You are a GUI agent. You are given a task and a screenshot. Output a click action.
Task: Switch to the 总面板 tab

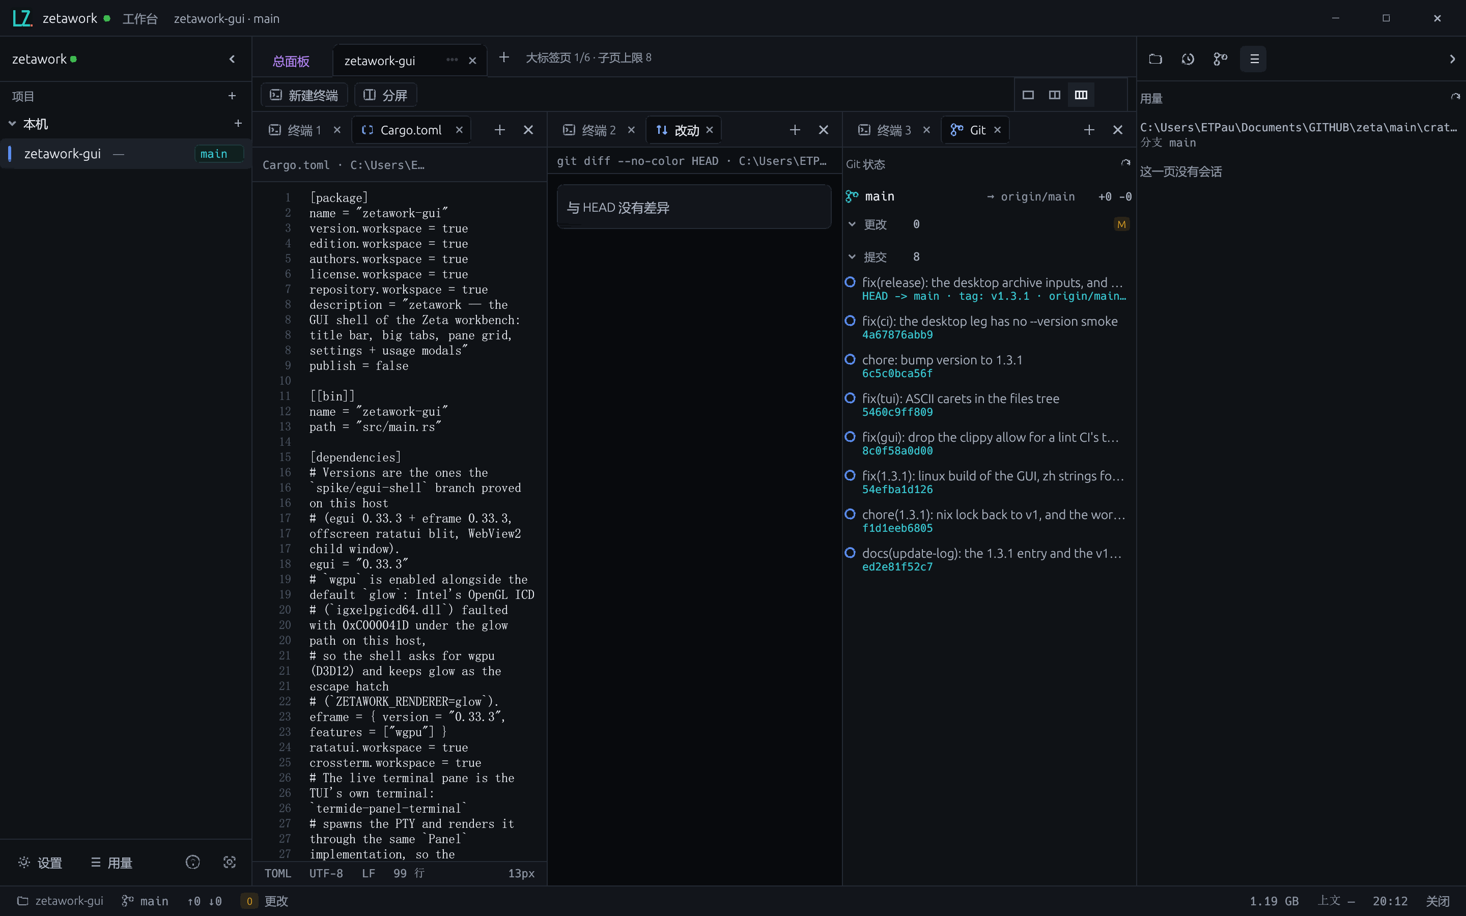(x=291, y=61)
